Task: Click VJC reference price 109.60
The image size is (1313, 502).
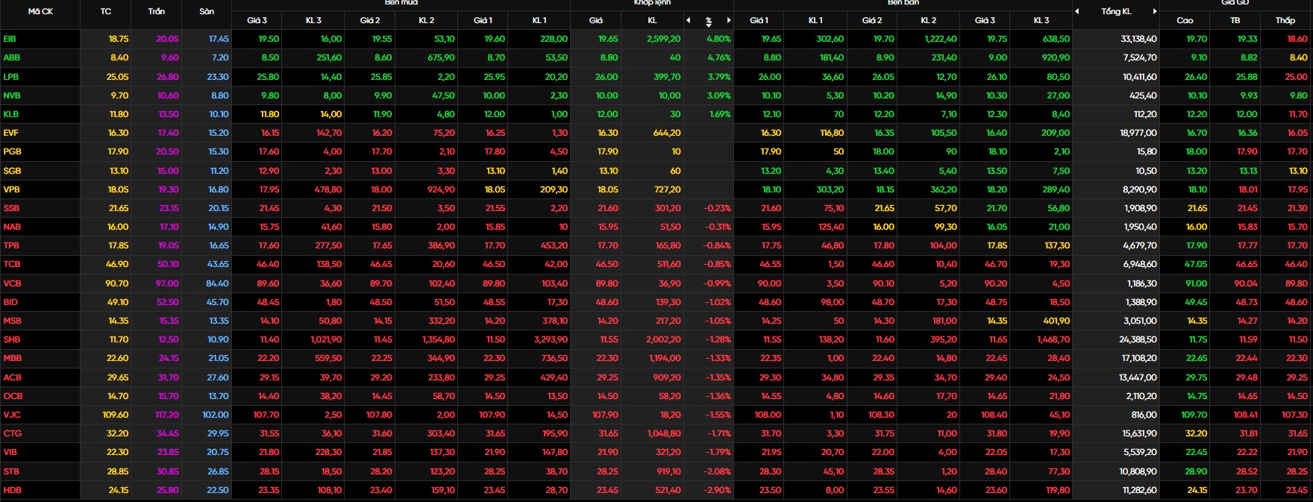Action: pos(115,415)
